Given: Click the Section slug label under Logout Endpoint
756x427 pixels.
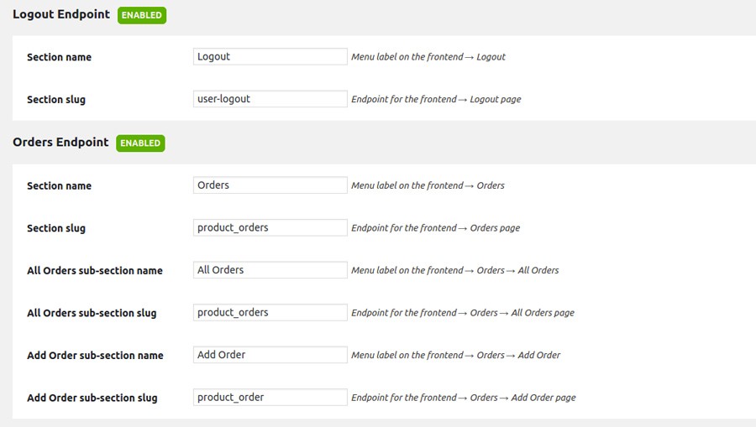Looking at the screenshot, I should coord(56,100).
